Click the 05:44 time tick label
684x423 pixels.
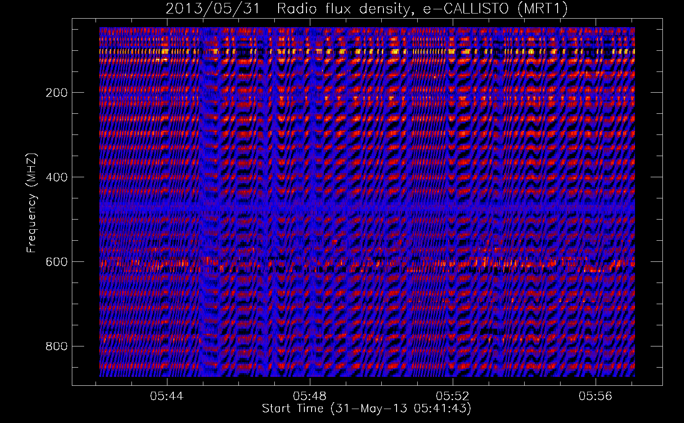click(x=167, y=396)
